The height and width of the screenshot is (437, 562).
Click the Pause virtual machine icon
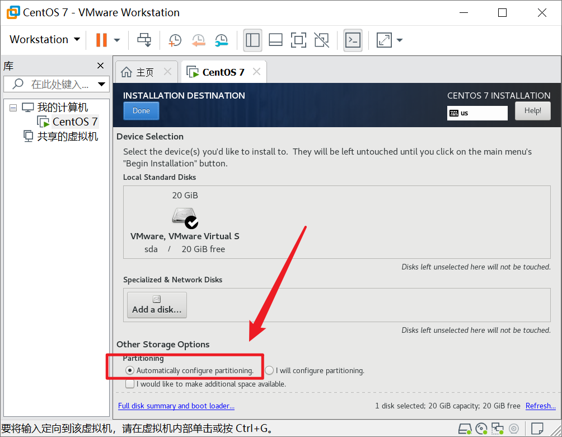(x=101, y=40)
